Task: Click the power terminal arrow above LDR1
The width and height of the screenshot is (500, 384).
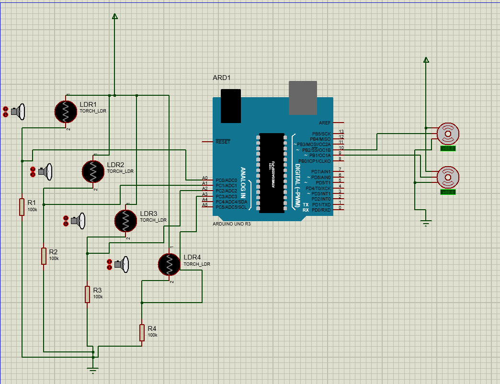Action: click(x=115, y=16)
